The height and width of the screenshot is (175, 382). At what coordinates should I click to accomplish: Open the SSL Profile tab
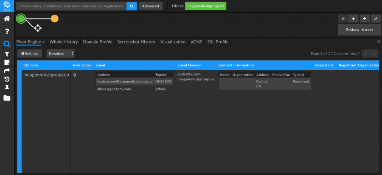coord(218,42)
